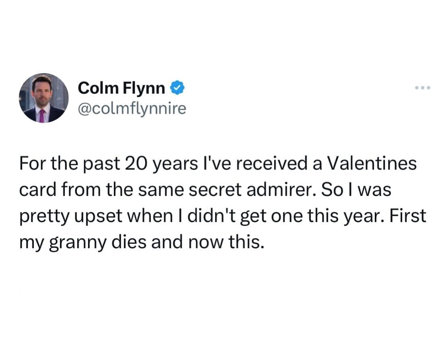Open the @colmflynnire handle link
Viewport: 448px width, 337px height.
pyautogui.click(x=132, y=108)
